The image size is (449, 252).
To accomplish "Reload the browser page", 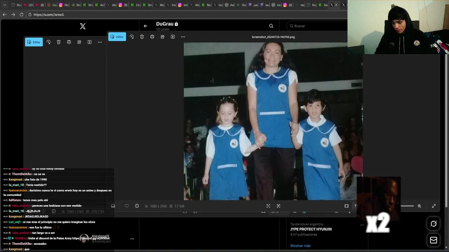I will click(x=21, y=14).
